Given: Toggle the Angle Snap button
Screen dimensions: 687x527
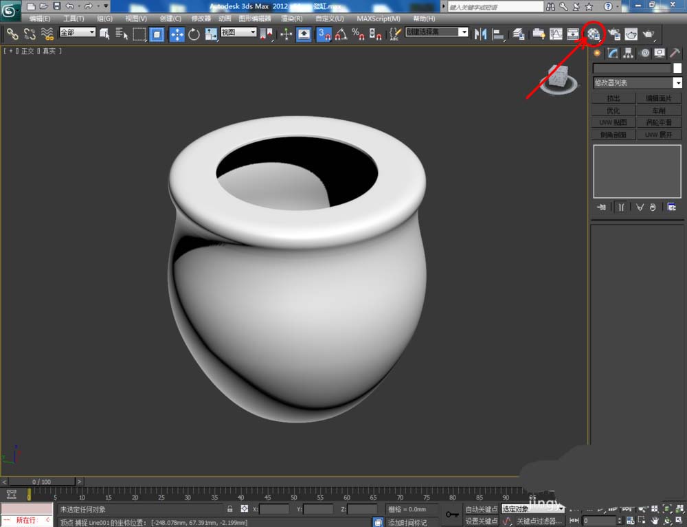Looking at the screenshot, I should pyautogui.click(x=341, y=34).
